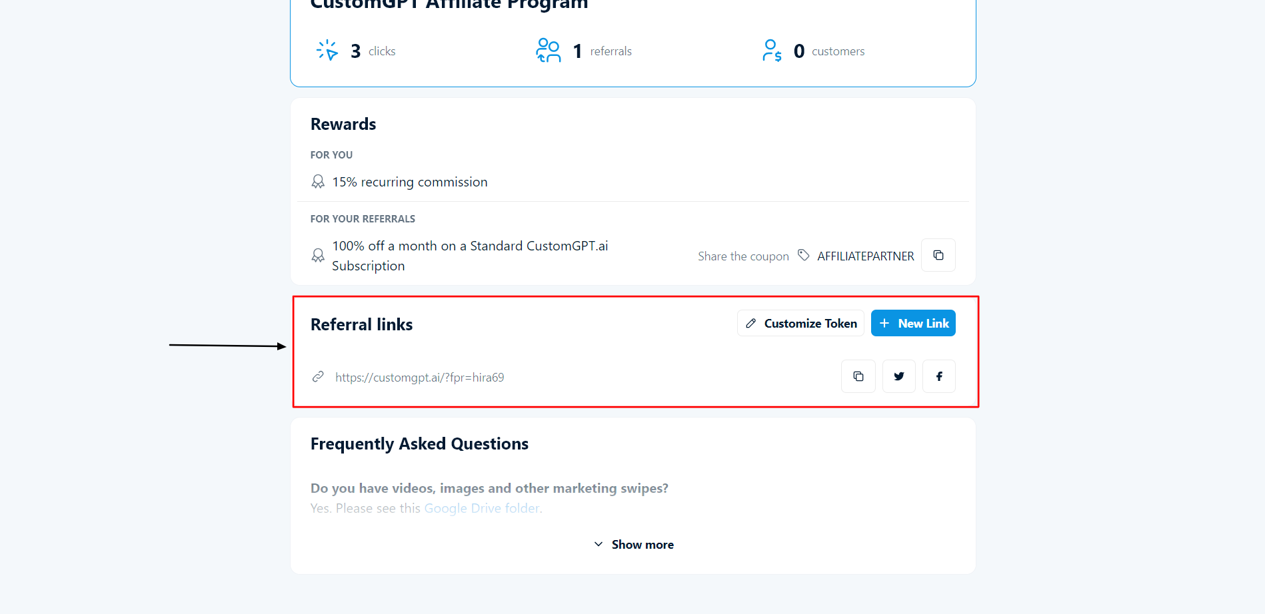Select the referral URL text customgpt.ai/?fpr=hira69
Screen dimensions: 1265x614
(419, 378)
